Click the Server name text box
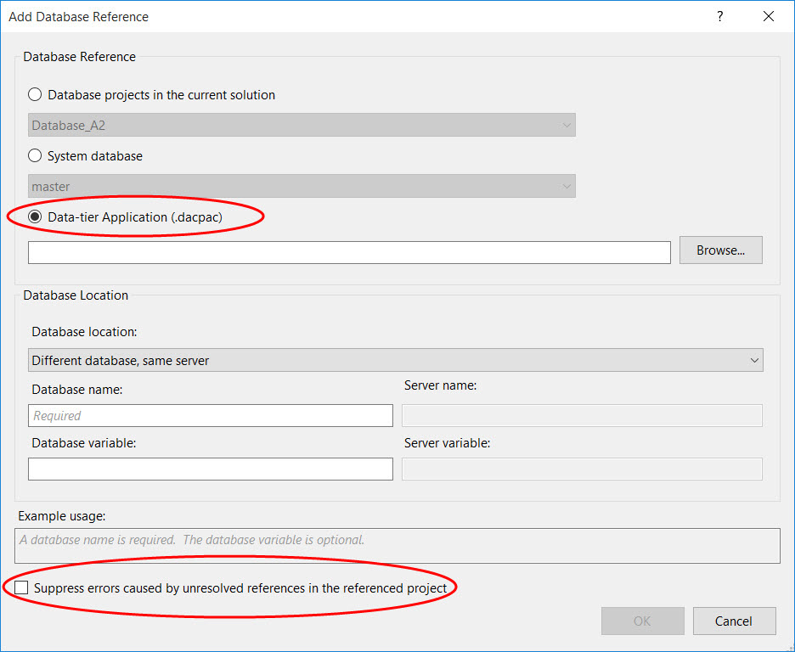The height and width of the screenshot is (652, 795). 582,415
